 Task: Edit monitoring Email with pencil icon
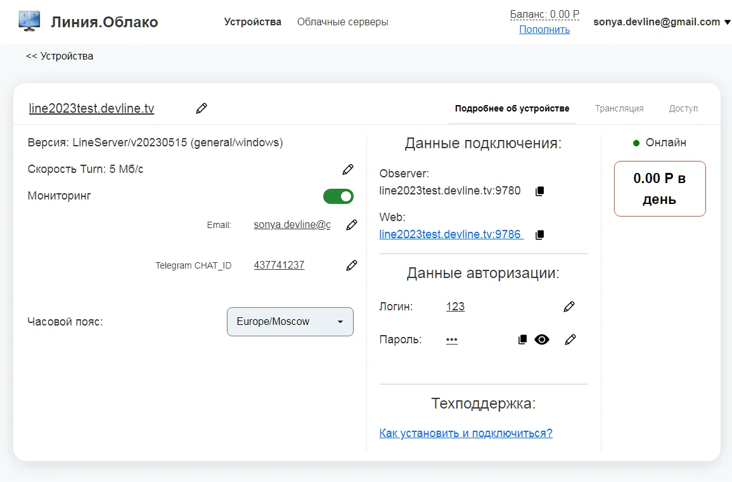pyautogui.click(x=352, y=225)
